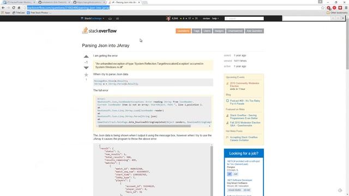The width and height of the screenshot is (349, 196).
Task: Open the Tags nav button
Action: (x=196, y=31)
